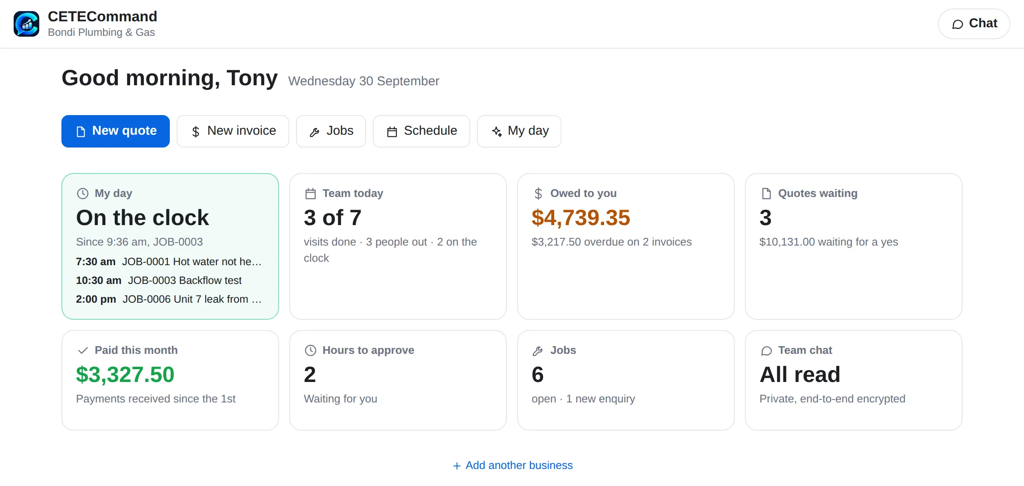
Task: Click Private, end-to-end encrypted text
Action: 832,399
